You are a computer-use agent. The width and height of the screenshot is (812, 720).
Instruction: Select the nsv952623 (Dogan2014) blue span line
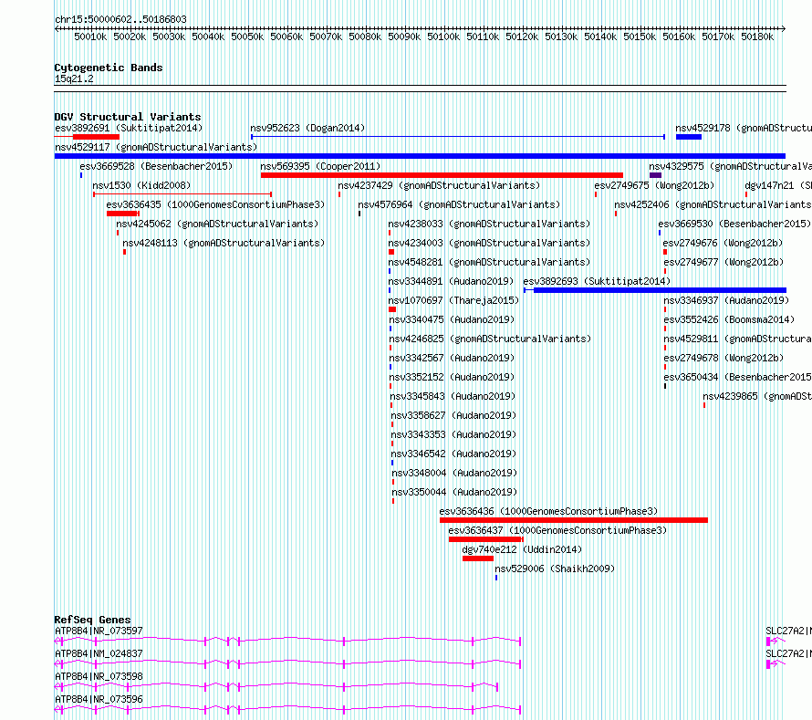click(x=458, y=137)
